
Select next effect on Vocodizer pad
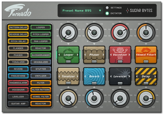click(x=129, y=55)
